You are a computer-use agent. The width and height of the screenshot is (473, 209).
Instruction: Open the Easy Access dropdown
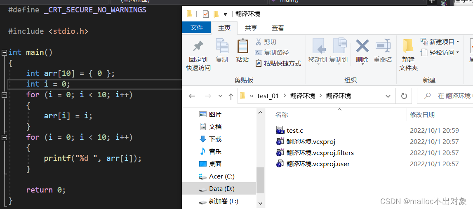pyautogui.click(x=458, y=52)
